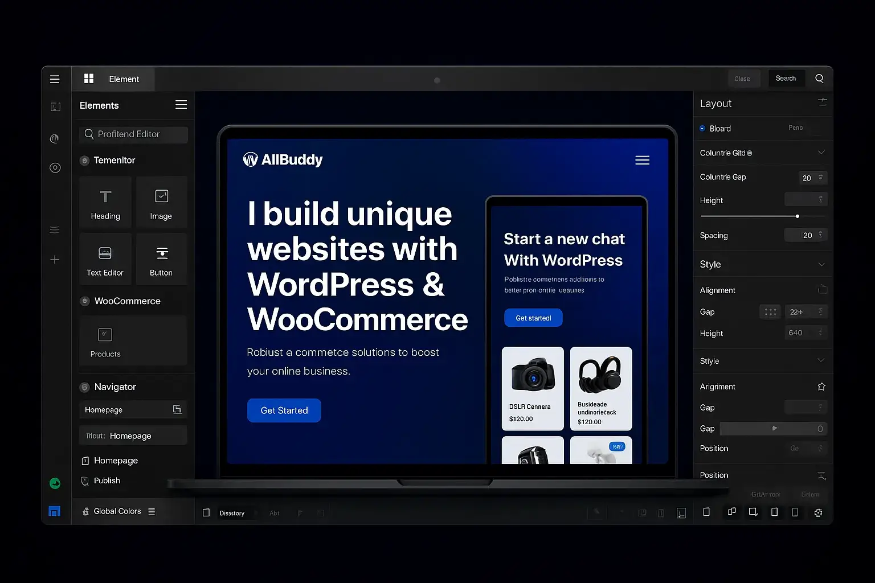The height and width of the screenshot is (583, 875).
Task: Open the Elements panel list menu
Action: (181, 105)
